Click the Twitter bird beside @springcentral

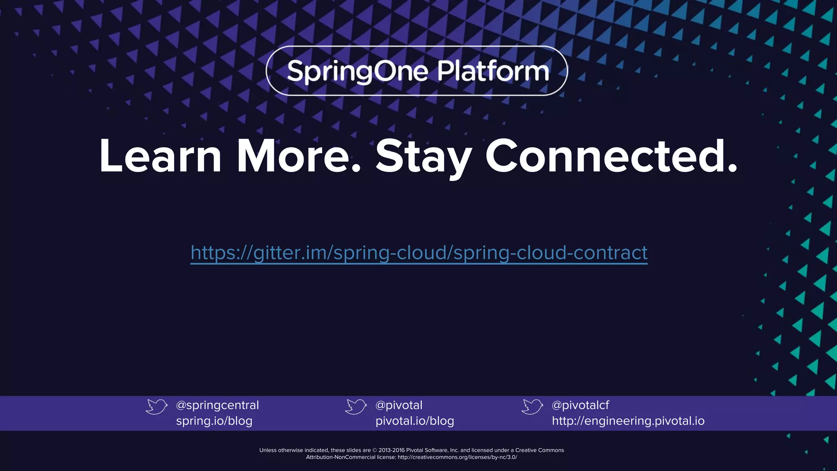point(157,407)
